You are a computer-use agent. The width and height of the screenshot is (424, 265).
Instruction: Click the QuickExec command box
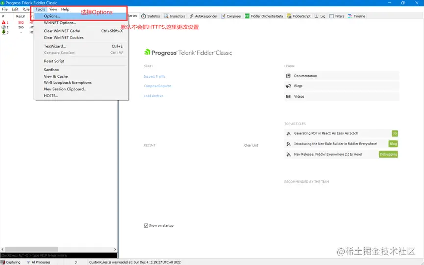(59, 255)
